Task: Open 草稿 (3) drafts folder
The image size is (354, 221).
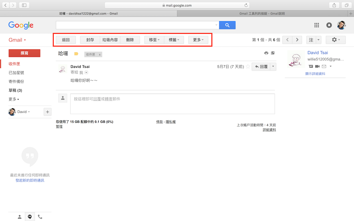Action: [15, 91]
